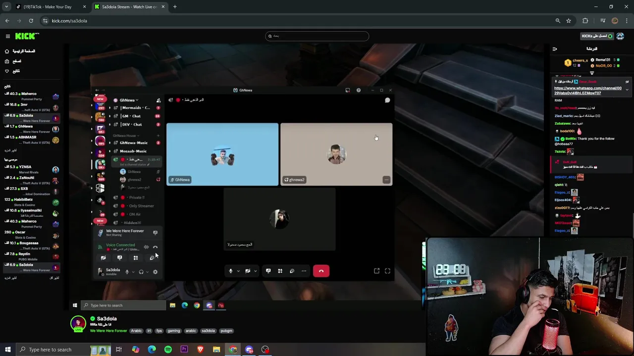
Task: Open activities from the Discord sidebar panel
Action: tap(135, 258)
